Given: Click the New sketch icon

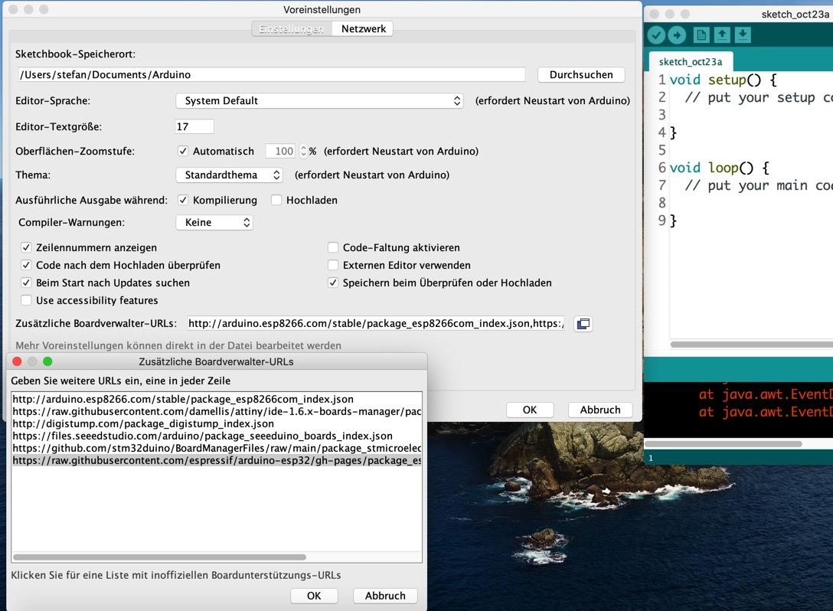Looking at the screenshot, I should (701, 35).
